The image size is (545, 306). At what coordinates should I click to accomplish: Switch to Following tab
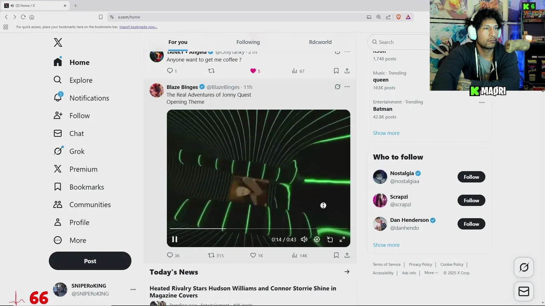[x=248, y=42]
